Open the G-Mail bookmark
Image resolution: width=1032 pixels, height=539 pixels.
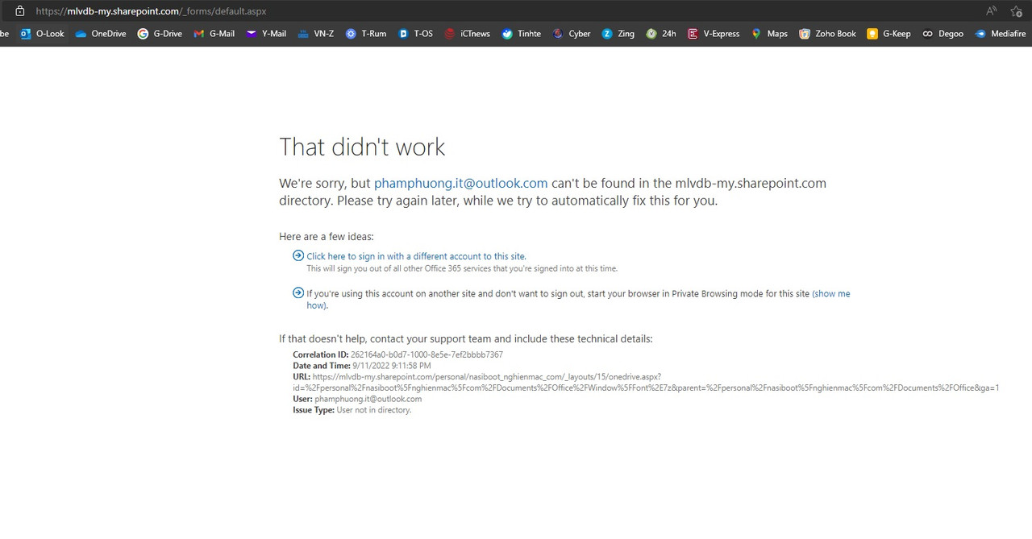[x=214, y=34]
